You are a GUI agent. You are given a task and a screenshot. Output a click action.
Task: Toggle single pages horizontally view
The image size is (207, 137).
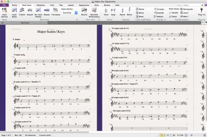pos(168,135)
